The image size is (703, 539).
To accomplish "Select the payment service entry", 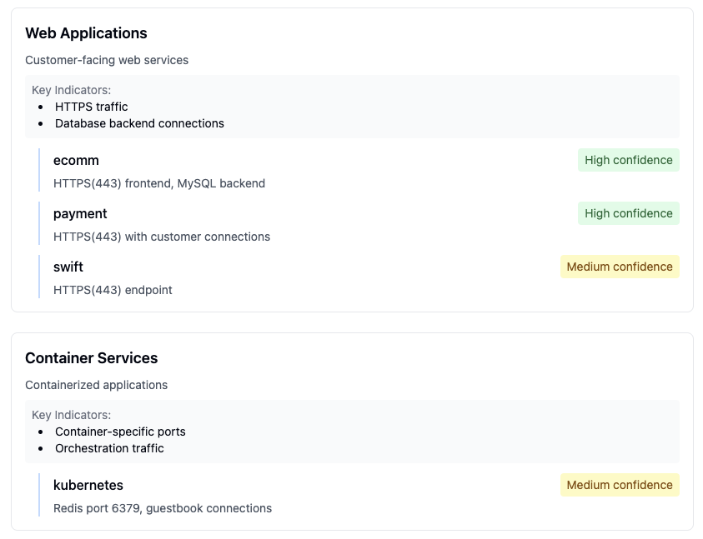I will click(x=80, y=213).
